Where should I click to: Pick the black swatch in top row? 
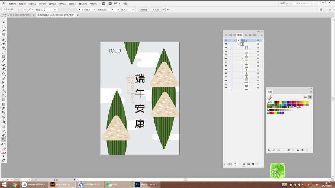[275, 103]
